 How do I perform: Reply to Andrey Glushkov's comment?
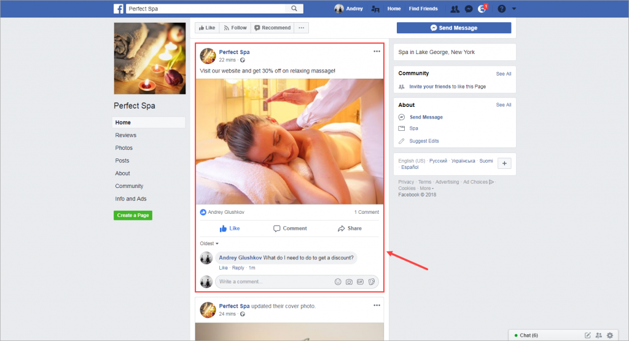pos(238,268)
